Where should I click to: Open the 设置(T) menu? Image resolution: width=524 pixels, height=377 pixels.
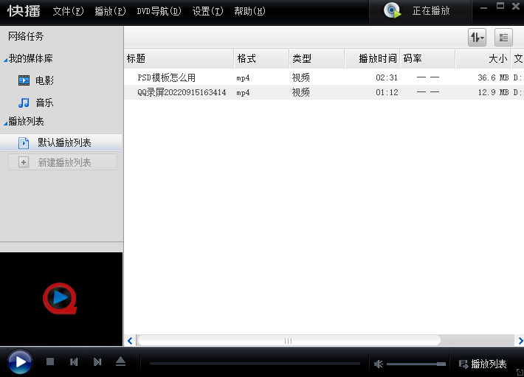point(207,11)
